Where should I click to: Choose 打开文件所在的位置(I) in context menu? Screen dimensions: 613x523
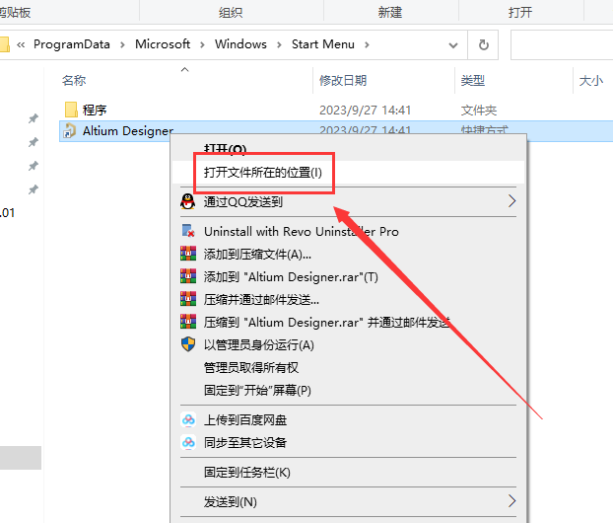[x=348, y=173]
